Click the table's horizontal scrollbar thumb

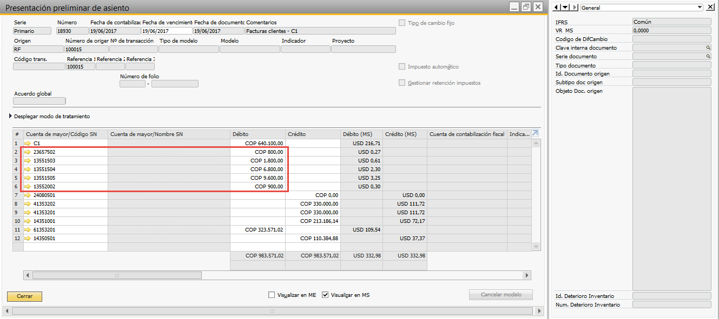pyautogui.click(x=116, y=275)
